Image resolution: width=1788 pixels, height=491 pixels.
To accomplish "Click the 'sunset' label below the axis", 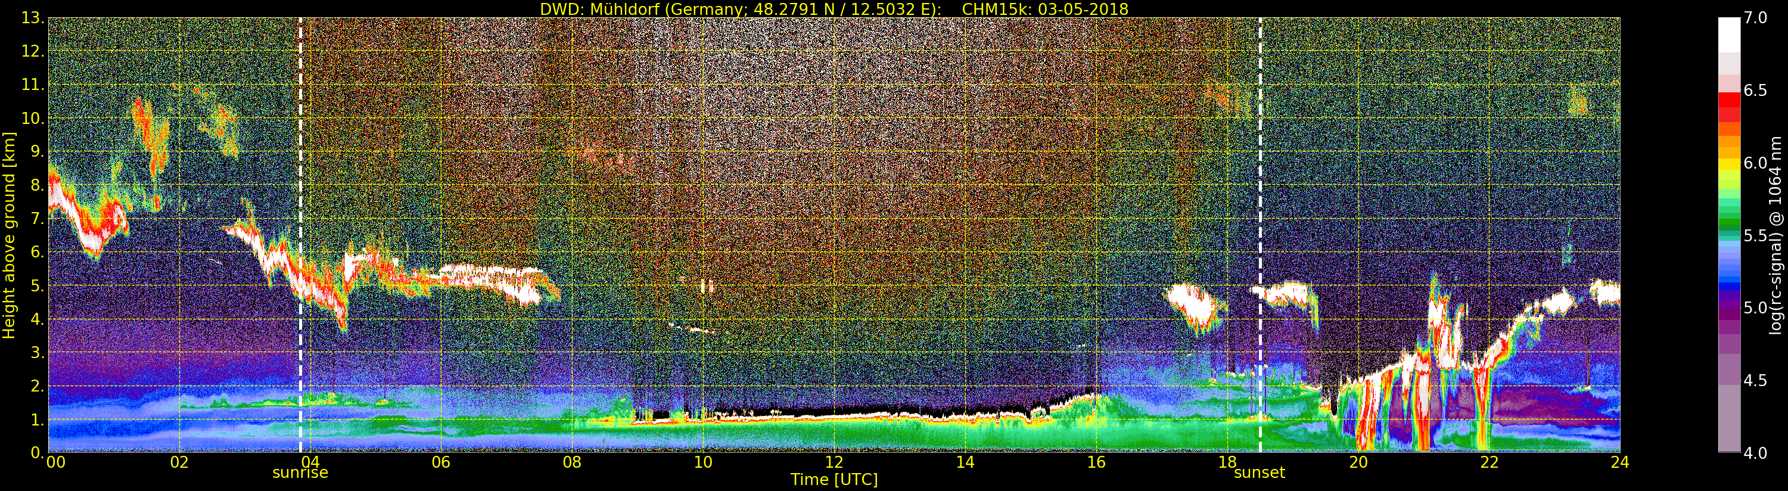I will pyautogui.click(x=1259, y=473).
